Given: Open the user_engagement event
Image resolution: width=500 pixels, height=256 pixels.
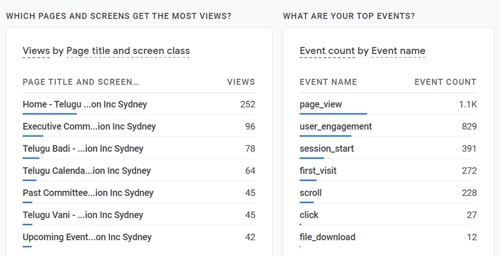Looking at the screenshot, I should [x=335, y=126].
